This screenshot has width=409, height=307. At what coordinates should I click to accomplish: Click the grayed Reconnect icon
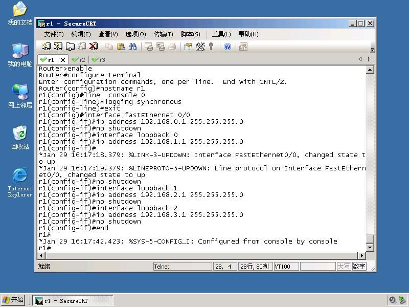point(82,47)
